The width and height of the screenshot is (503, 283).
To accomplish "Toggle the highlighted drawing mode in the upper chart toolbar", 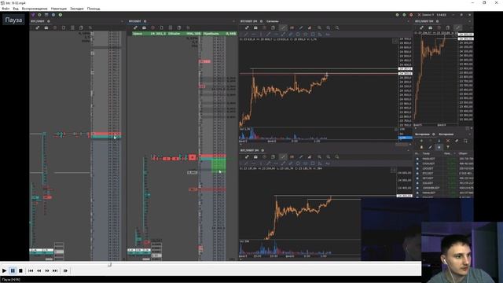I will (283, 28).
